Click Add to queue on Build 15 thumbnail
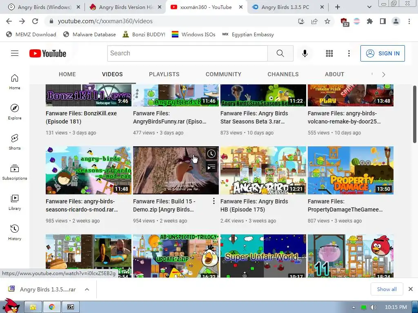This screenshot has width=418, height=313. [x=211, y=167]
